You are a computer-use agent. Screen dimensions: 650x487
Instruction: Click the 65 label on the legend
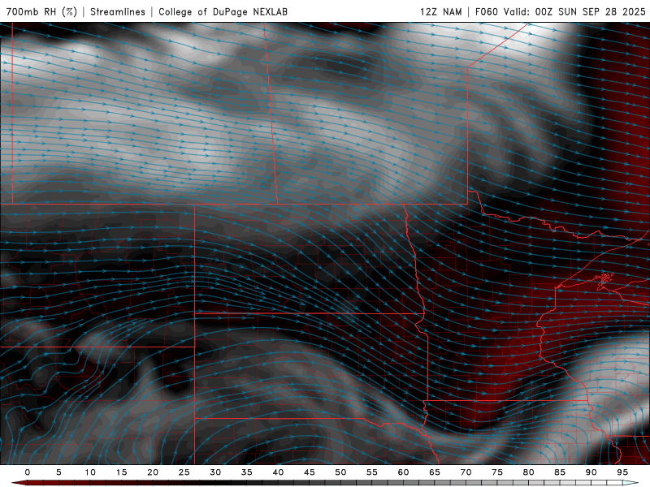click(435, 472)
